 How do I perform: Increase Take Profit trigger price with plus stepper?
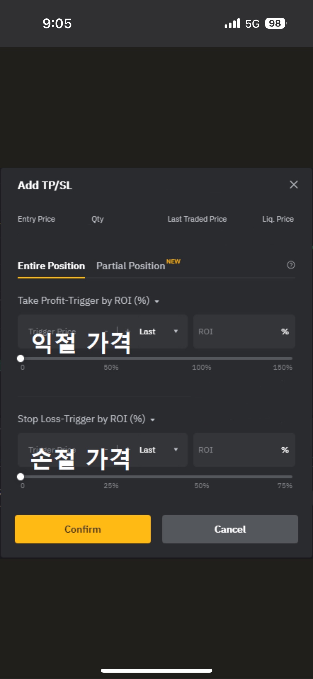coord(128,331)
